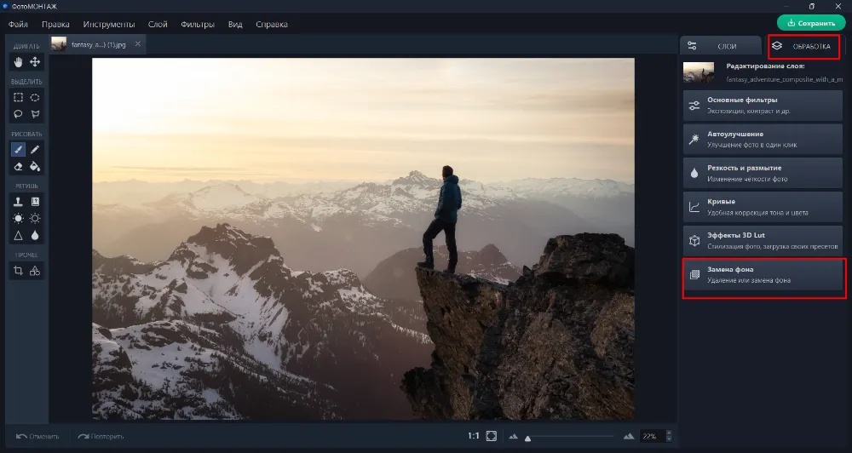Image resolution: width=852 pixels, height=453 pixels.
Task: Open the Фильтры menu
Action: click(x=198, y=24)
